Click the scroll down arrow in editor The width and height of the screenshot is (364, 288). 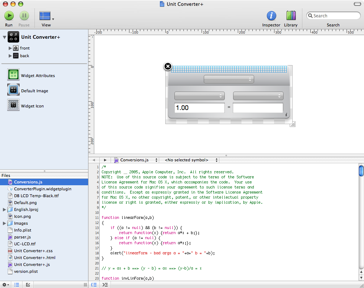361,278
